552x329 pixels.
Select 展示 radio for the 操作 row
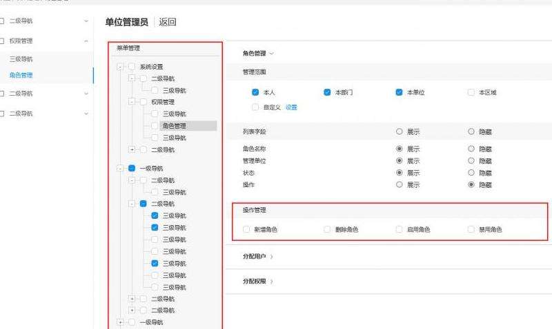[399, 184]
